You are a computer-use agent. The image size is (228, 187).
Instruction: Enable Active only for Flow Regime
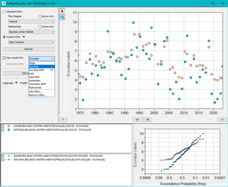(40, 16)
